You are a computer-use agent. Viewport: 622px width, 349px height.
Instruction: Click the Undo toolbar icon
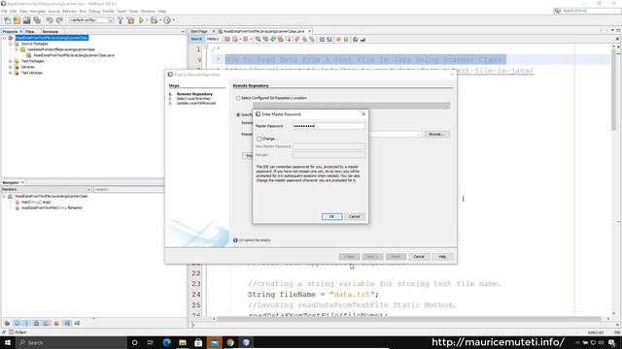[x=50, y=20]
